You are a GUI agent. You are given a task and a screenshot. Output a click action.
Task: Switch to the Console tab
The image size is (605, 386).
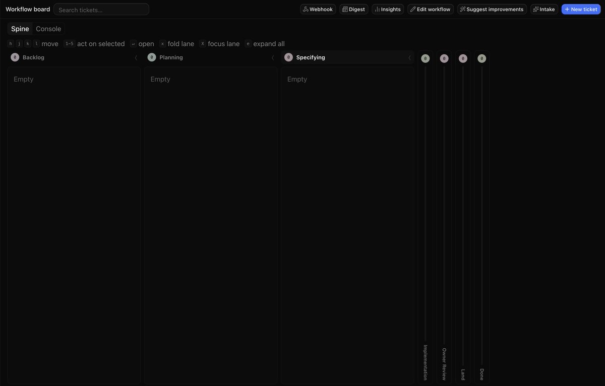[48, 29]
